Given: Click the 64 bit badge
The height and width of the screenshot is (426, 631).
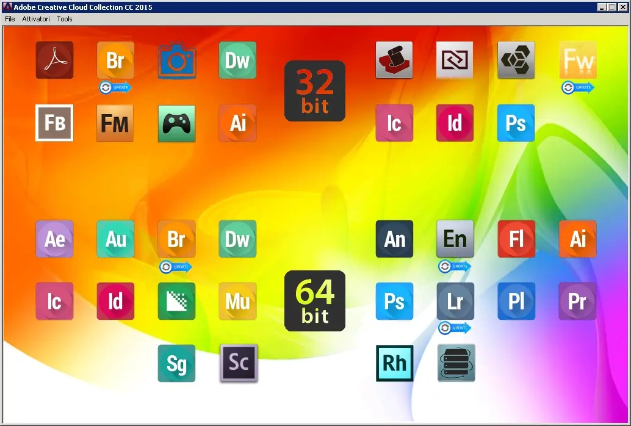Looking at the screenshot, I should [x=315, y=301].
